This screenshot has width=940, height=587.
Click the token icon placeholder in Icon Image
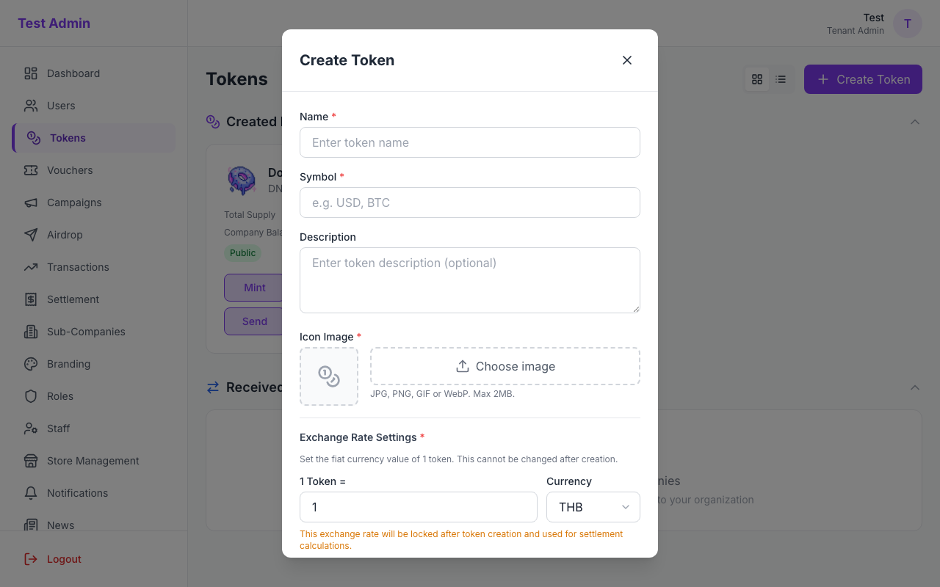[x=328, y=376]
